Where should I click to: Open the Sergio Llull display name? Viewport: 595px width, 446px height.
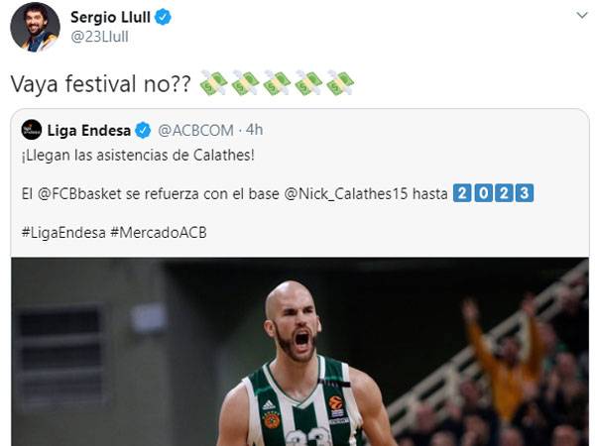(110, 18)
